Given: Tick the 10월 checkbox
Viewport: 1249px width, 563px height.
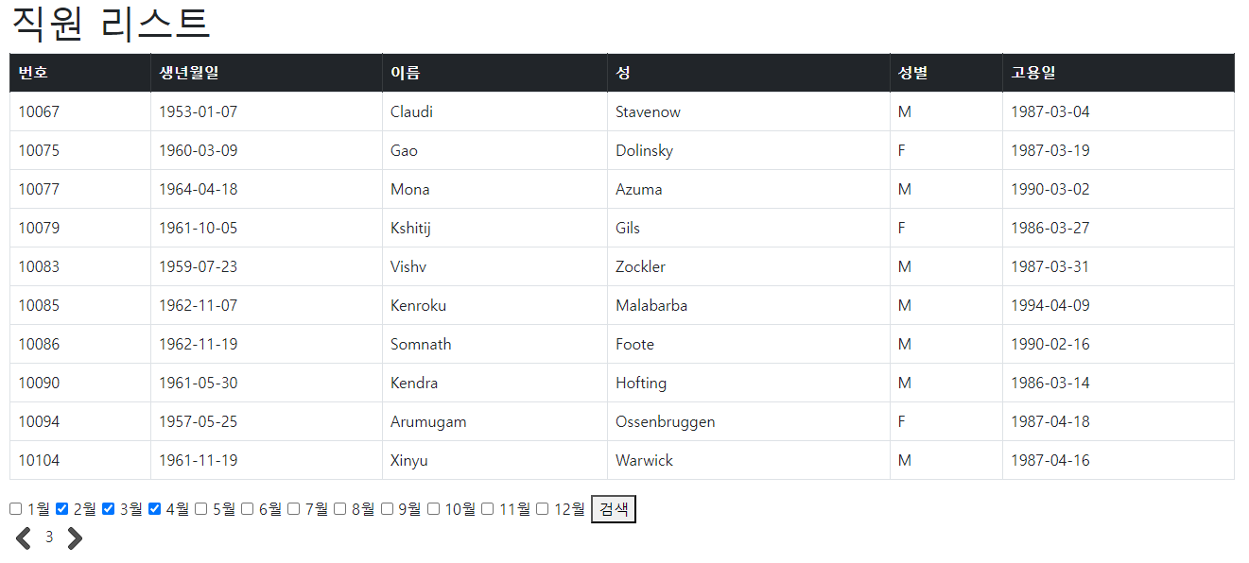Looking at the screenshot, I should click(433, 509).
